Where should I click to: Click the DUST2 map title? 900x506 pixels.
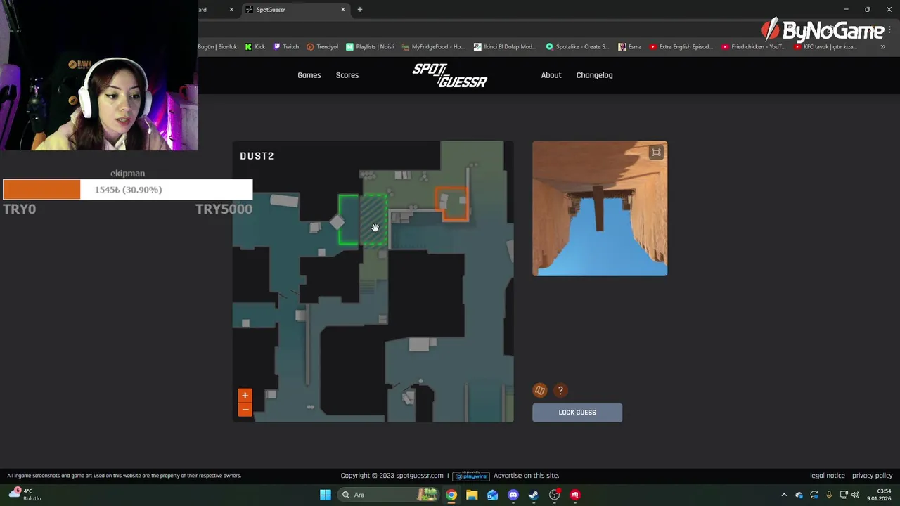[257, 156]
